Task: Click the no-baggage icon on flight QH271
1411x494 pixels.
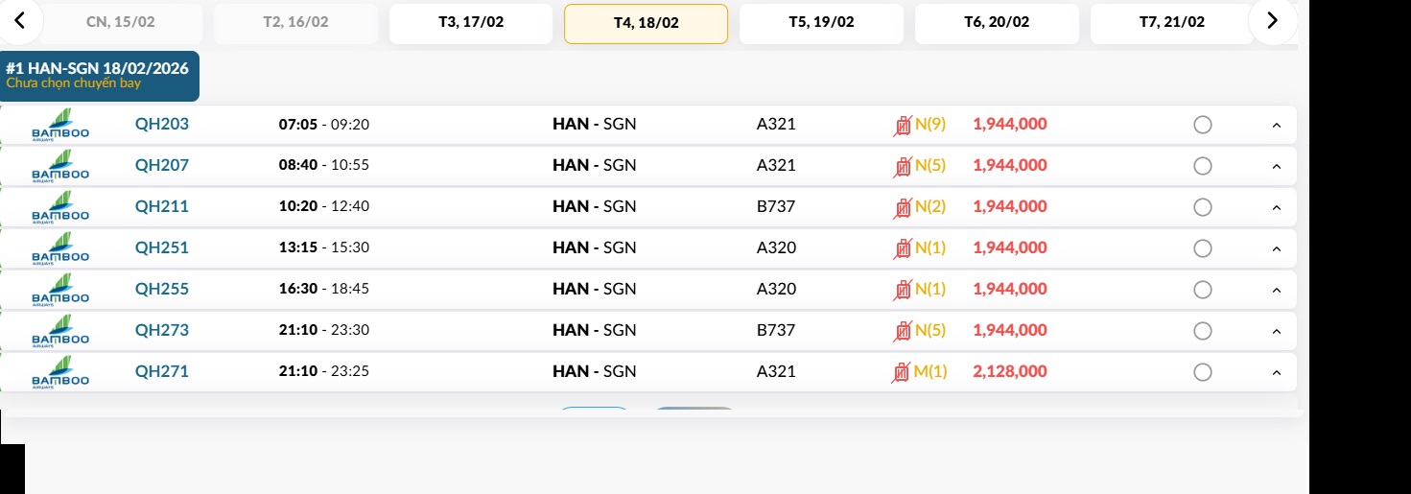Action: pos(902,372)
